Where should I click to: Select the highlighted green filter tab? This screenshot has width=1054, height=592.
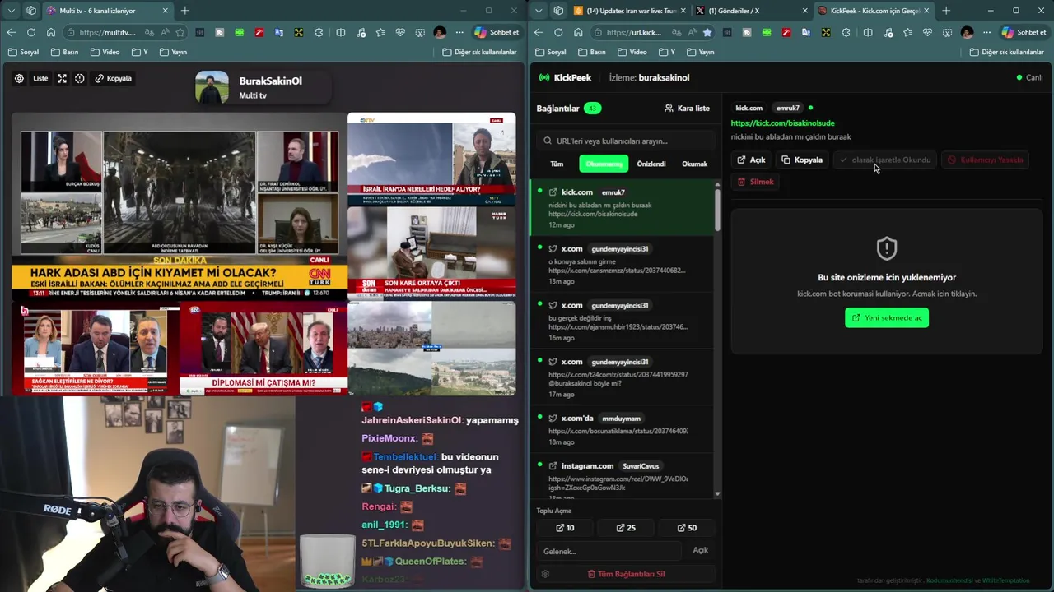(604, 164)
